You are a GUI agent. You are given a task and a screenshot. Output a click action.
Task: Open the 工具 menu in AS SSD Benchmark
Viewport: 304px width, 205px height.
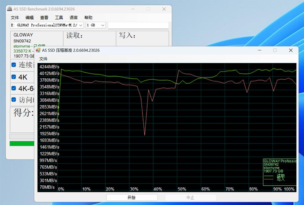(x=59, y=18)
